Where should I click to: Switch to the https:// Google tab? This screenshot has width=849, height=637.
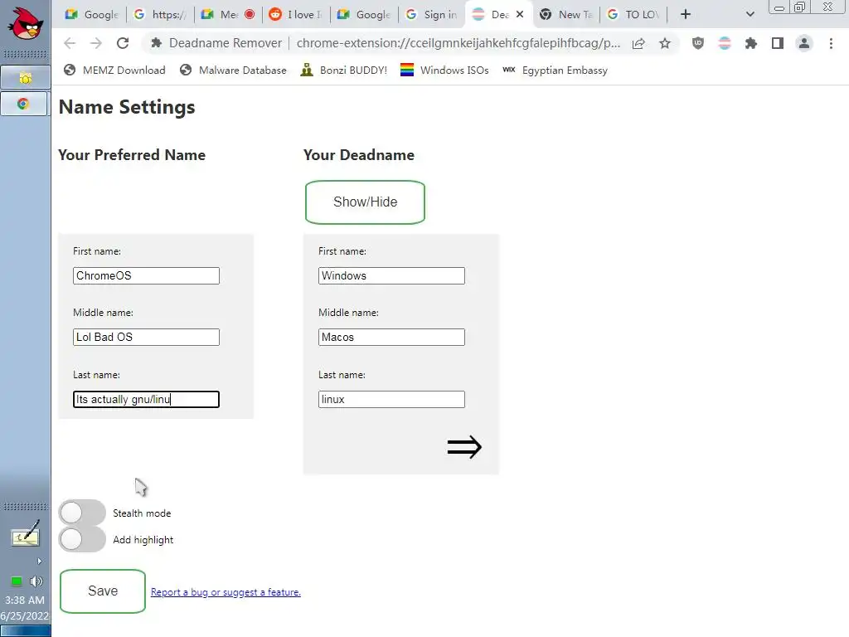click(160, 15)
